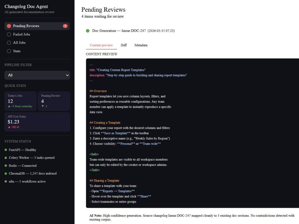This screenshot has width=299, height=224.
Task: Select the Pending Reviews radio circle
Action: pyautogui.click(x=9, y=26)
